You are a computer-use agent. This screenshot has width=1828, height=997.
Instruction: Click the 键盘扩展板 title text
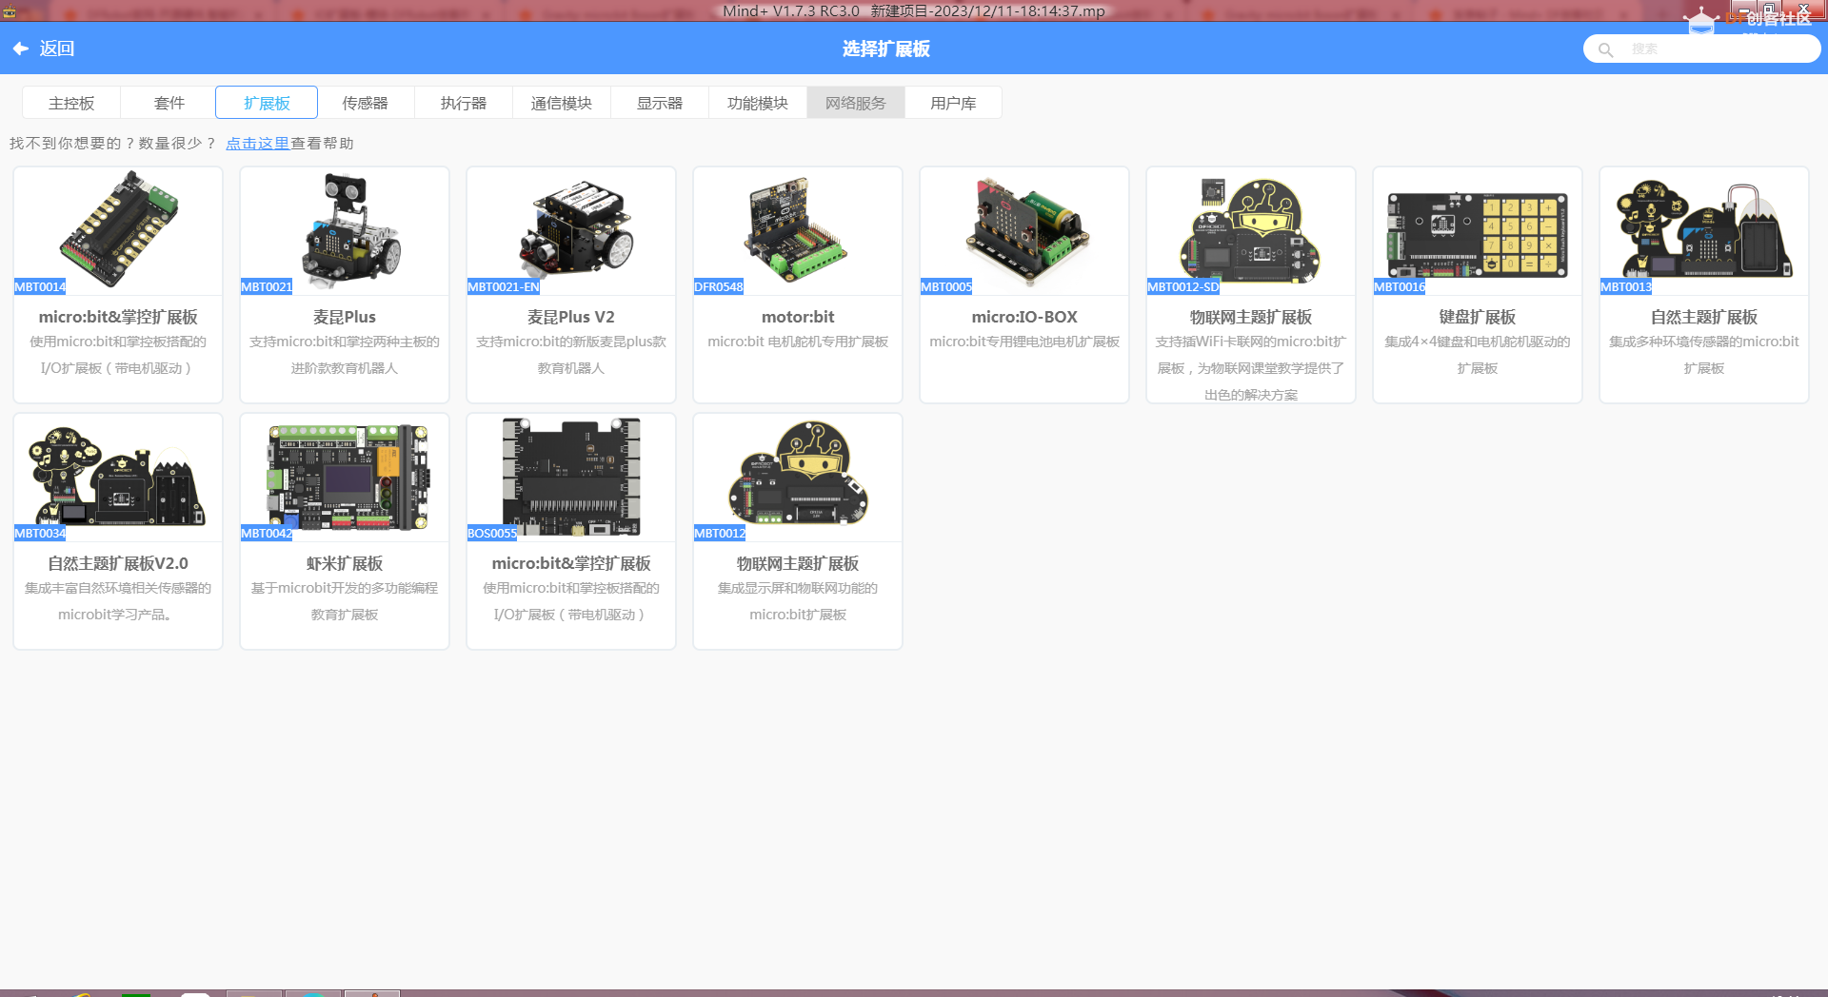[x=1478, y=317]
